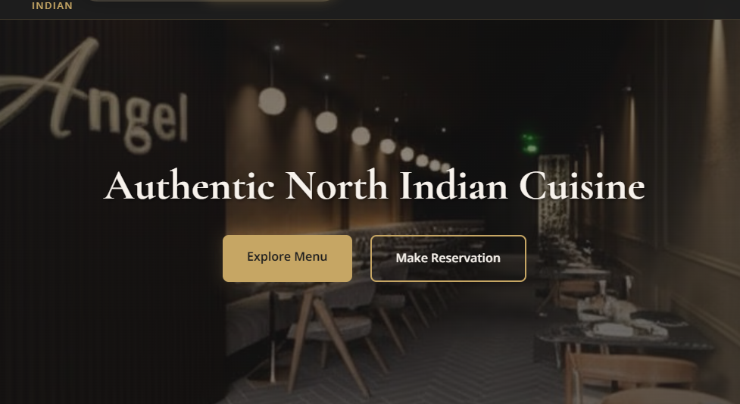Click the rounded bar edge above header
Viewport: 740px width, 404px height.
[210, 1]
